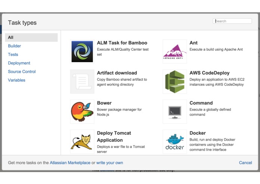260x184 pixels.
Task: Focus the Search tasks input field
Action: tap(232, 21)
